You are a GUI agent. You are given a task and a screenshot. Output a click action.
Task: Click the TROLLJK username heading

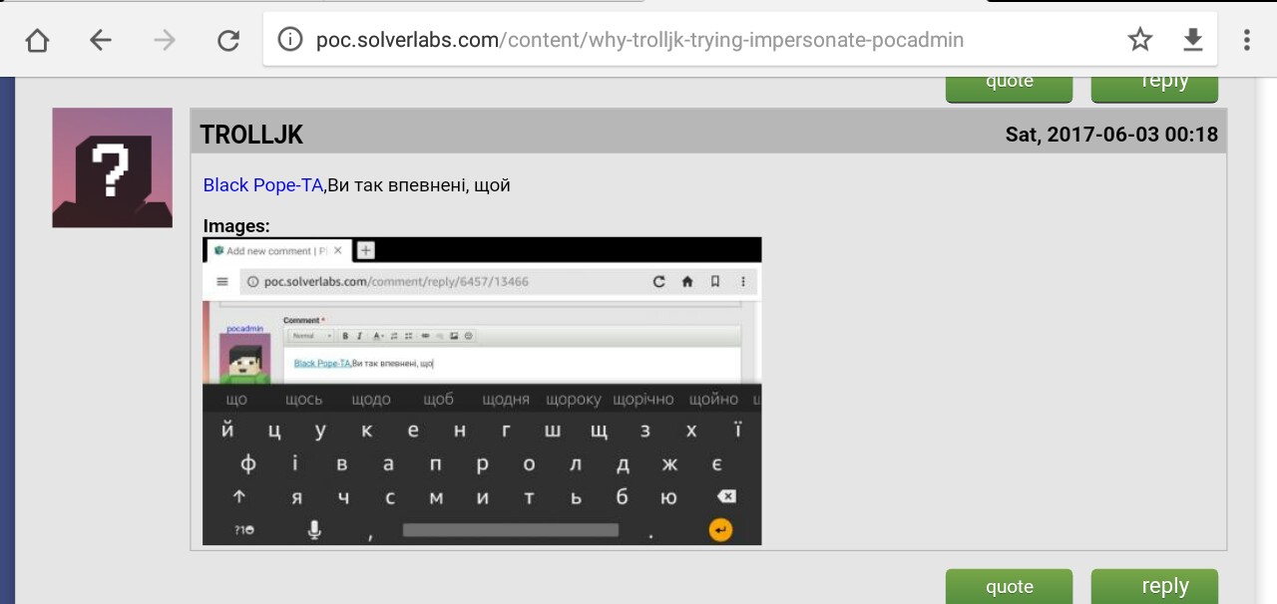click(x=251, y=135)
